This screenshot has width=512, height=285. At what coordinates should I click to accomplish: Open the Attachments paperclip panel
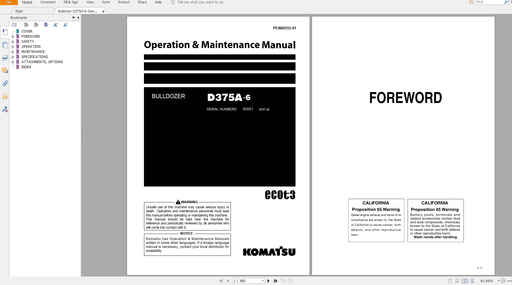pyautogui.click(x=5, y=83)
